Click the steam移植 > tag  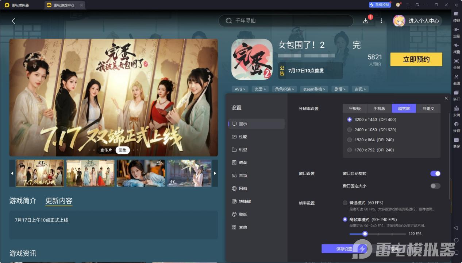pos(314,89)
